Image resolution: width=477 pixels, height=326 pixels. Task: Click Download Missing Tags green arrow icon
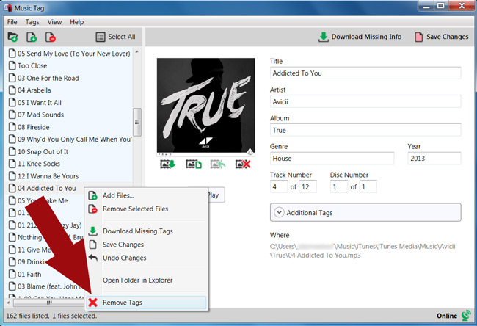pos(92,231)
